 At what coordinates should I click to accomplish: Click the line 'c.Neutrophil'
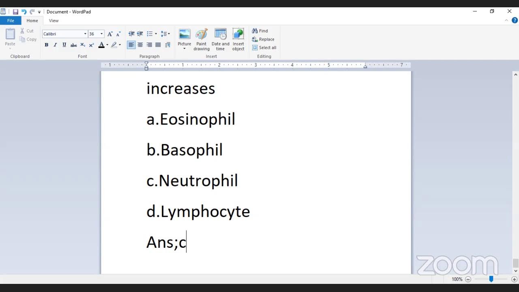point(192,181)
